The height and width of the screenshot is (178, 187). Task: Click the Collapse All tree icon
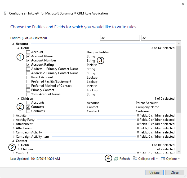click(x=135, y=158)
